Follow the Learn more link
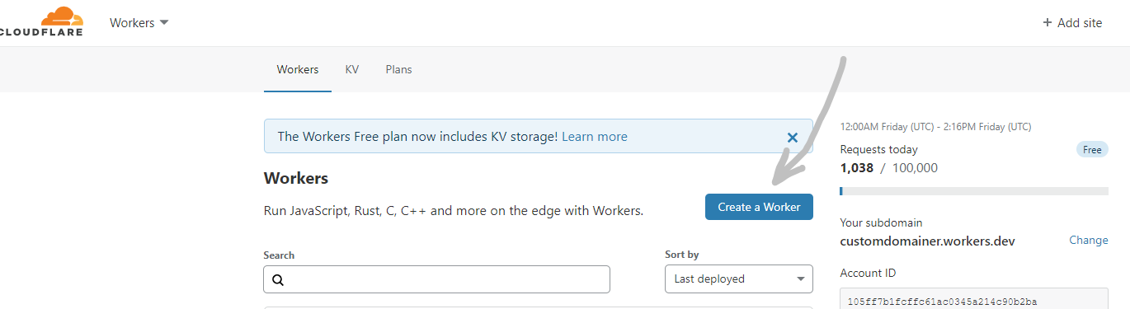Image resolution: width=1130 pixels, height=309 pixels. pos(594,137)
